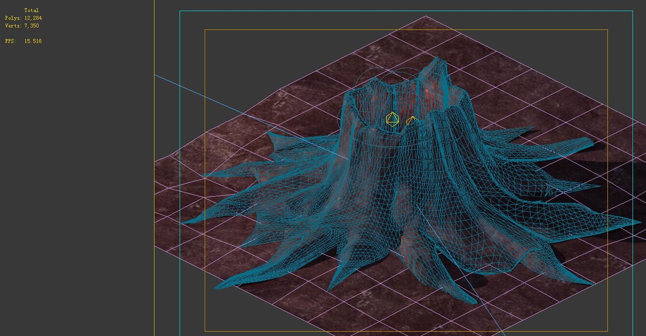
Task: Click the hollow interior of the stump
Action: [x=388, y=103]
